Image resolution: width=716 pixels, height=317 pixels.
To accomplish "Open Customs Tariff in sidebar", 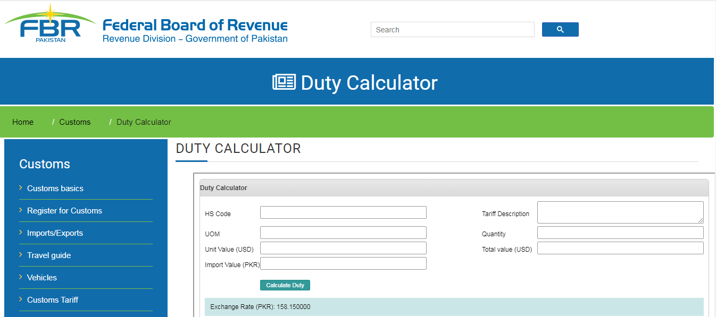I will point(53,300).
